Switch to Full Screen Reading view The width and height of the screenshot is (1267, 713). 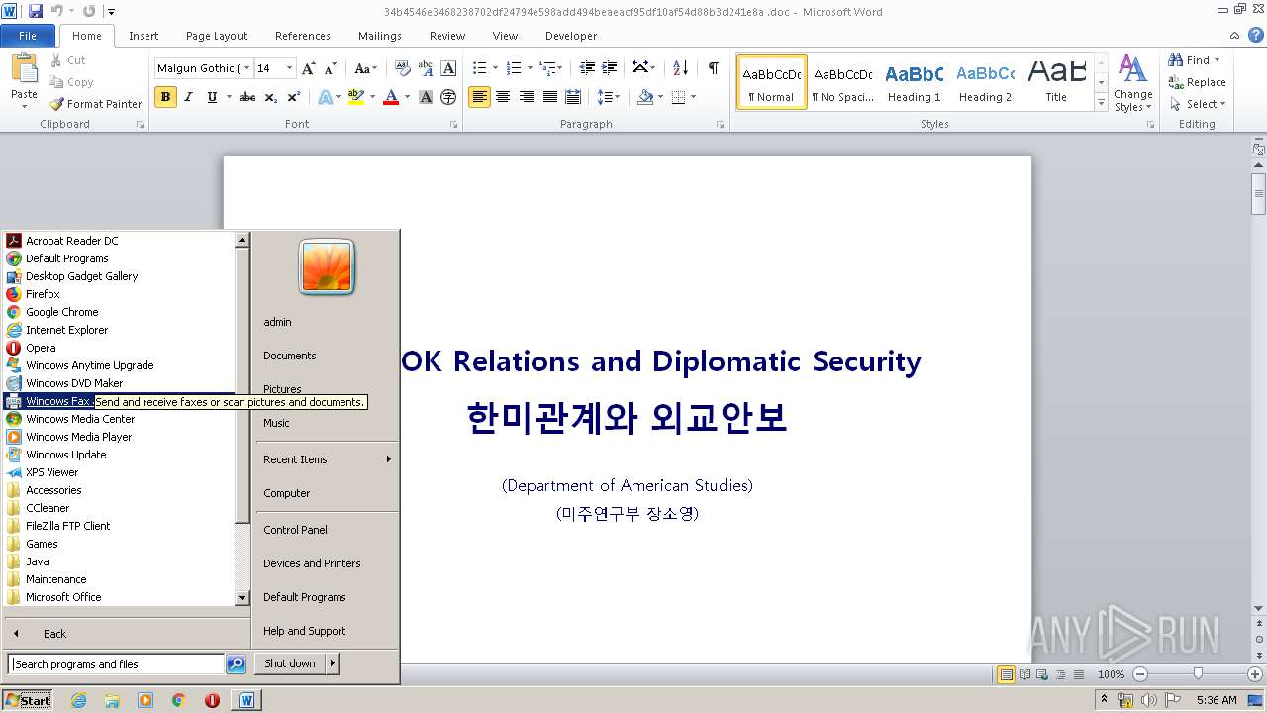1024,674
